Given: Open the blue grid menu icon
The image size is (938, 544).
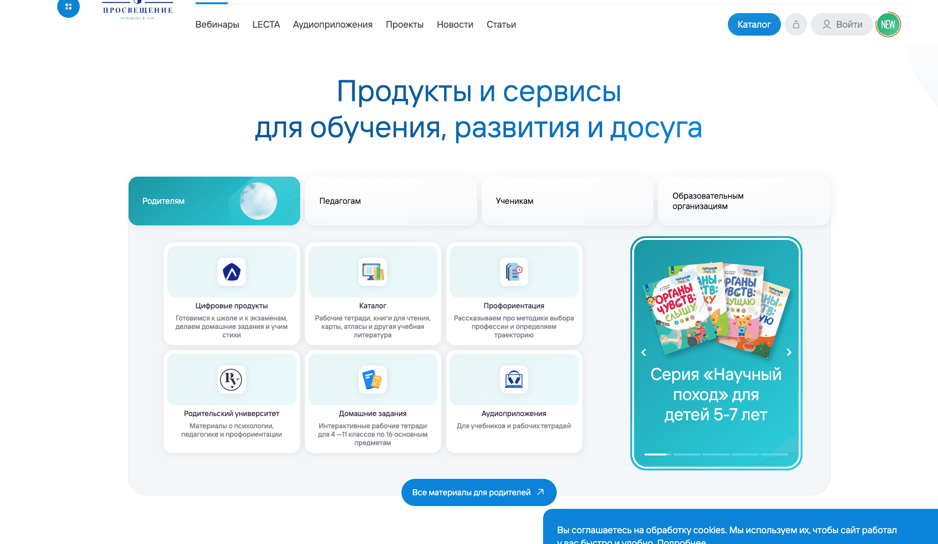Looking at the screenshot, I should (x=68, y=7).
